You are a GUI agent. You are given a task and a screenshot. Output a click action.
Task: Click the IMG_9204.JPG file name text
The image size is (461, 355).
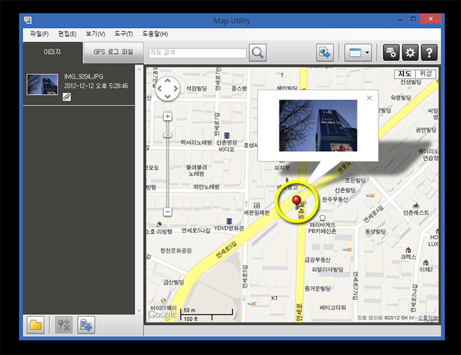[84, 77]
